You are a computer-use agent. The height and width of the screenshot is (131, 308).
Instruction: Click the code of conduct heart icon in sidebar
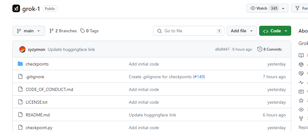pos(301,74)
